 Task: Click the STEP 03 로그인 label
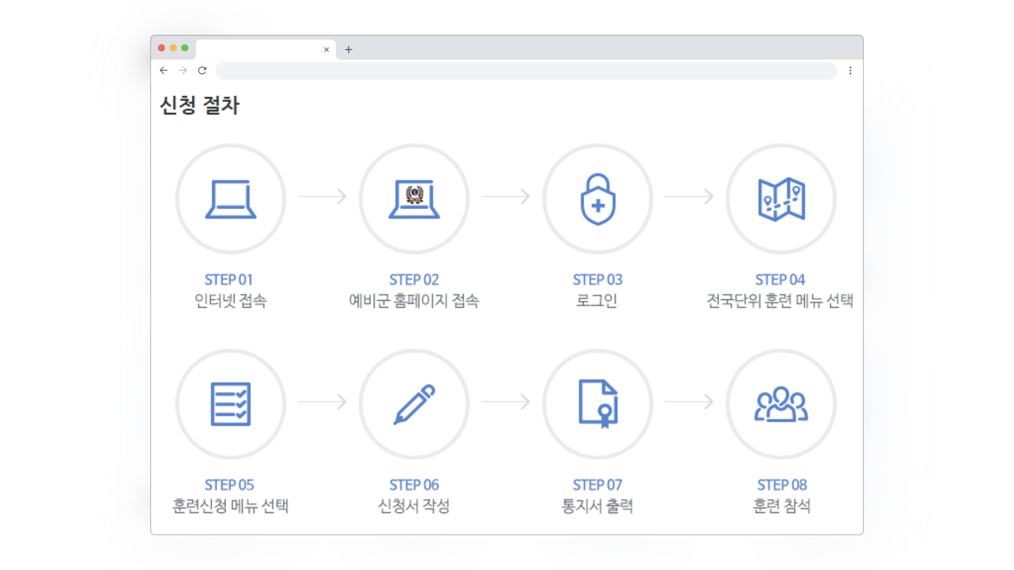tap(597, 301)
